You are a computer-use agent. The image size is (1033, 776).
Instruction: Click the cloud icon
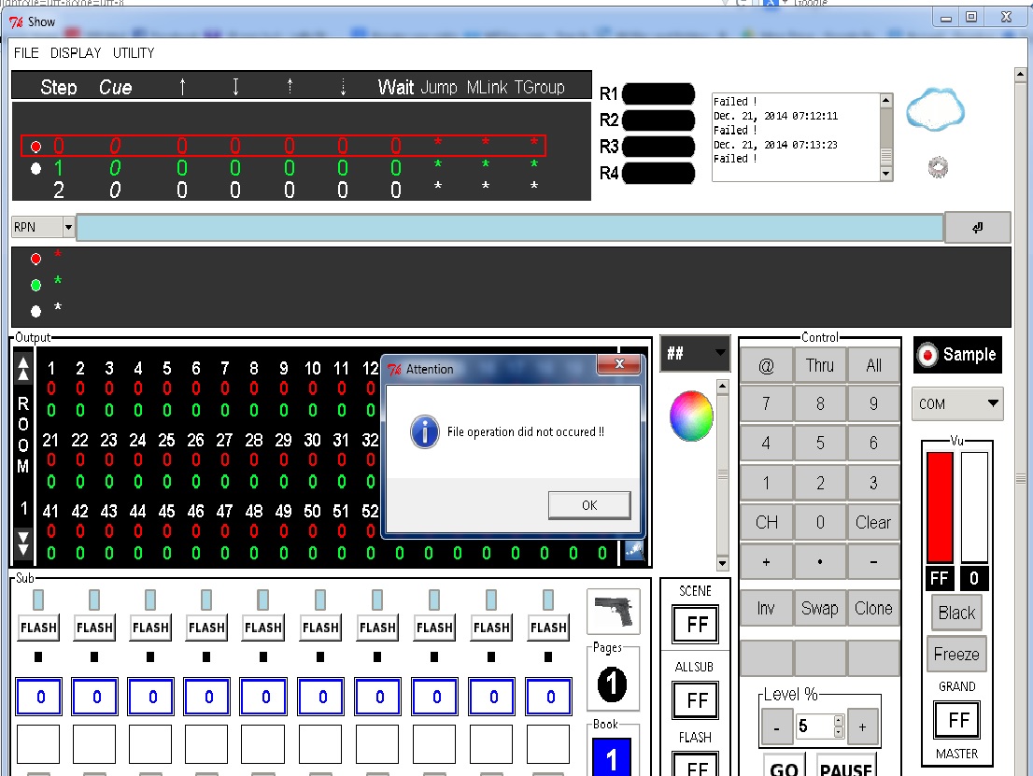[x=935, y=110]
